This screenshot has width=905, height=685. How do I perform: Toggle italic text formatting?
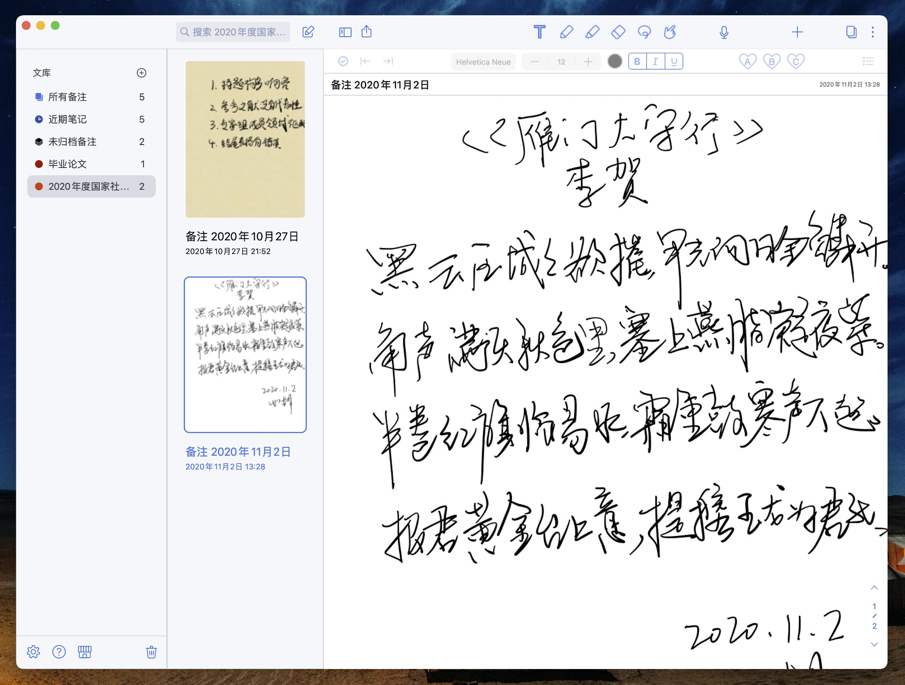[x=655, y=61]
